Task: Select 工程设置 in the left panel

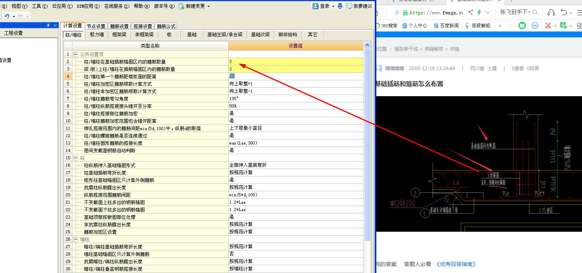Action: point(14,33)
